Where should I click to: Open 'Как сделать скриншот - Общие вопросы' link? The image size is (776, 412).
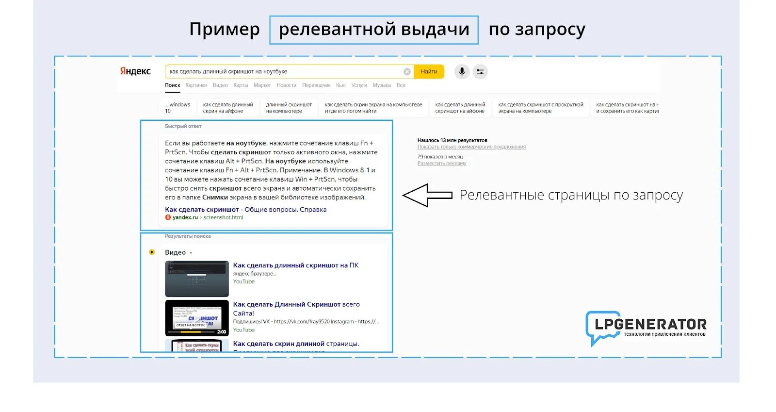(245, 210)
